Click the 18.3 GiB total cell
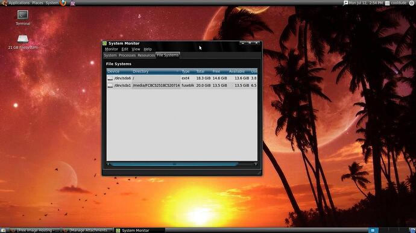Viewport: 416px width, 233px height. click(x=203, y=78)
